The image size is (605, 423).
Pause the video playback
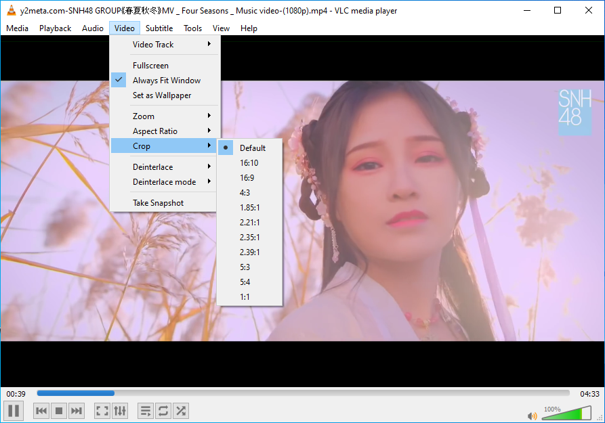14,410
